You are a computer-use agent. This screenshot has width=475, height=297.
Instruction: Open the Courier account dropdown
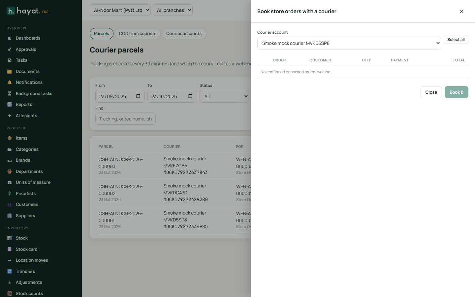point(349,43)
